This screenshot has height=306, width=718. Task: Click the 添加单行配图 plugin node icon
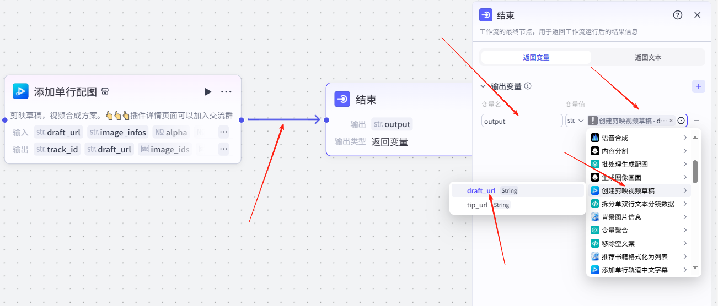tap(20, 91)
